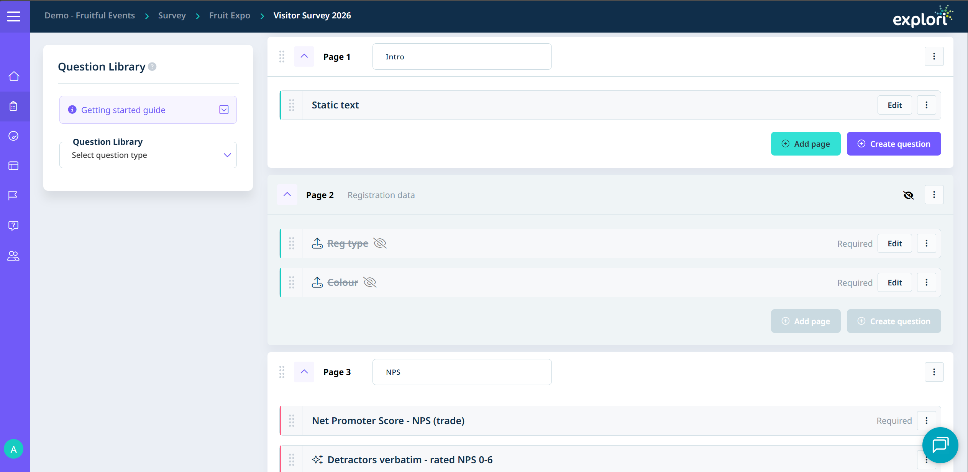Image resolution: width=968 pixels, height=472 pixels.
Task: Open the survey clipboard sidebar icon
Action: click(14, 106)
